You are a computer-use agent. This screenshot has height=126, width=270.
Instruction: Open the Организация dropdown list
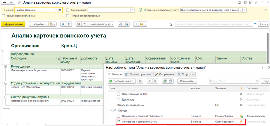coord(133,10)
